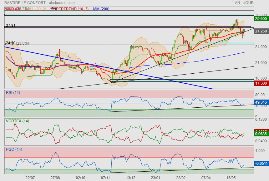The height and width of the screenshot is (181, 269).
Task: Click the blue 49.346 RSI value tag
Action: click(x=261, y=102)
